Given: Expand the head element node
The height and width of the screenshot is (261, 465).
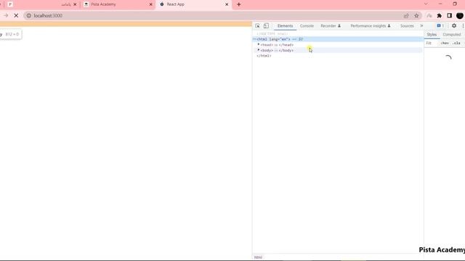Looking at the screenshot, I should (259, 44).
